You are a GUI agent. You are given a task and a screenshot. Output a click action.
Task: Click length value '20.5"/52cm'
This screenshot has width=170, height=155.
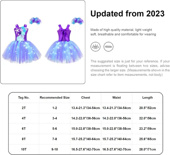click(148, 108)
